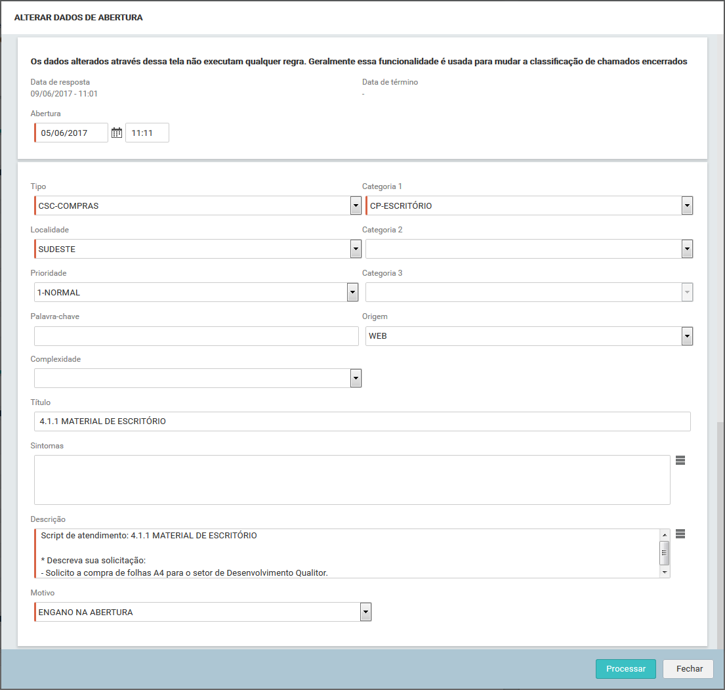Click inside the Descrição text area
Viewport: 725px width, 690px height.
(x=347, y=553)
